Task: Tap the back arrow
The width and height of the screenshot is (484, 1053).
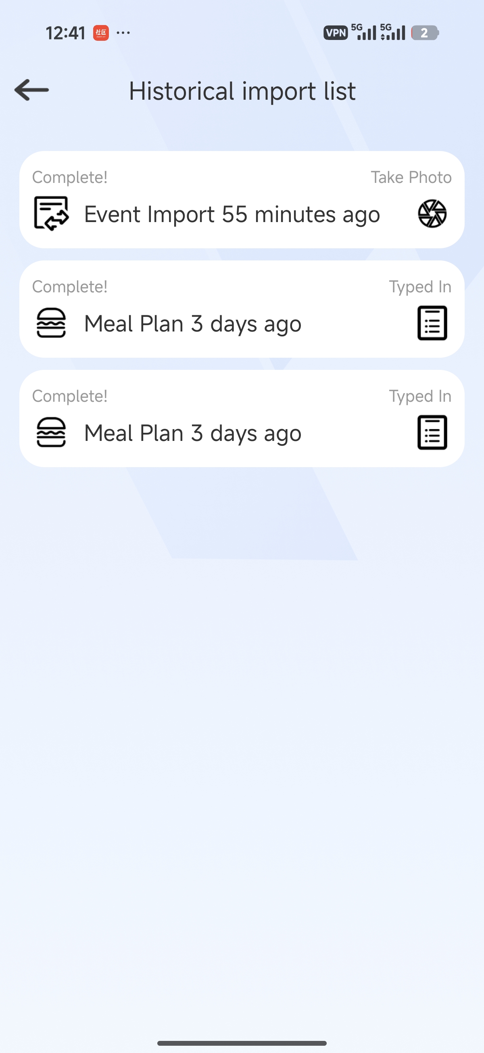Action: tap(31, 90)
